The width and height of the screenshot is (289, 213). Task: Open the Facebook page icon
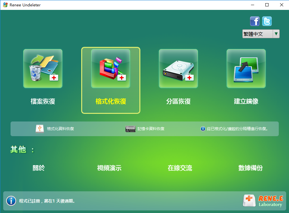pyautogui.click(x=255, y=21)
